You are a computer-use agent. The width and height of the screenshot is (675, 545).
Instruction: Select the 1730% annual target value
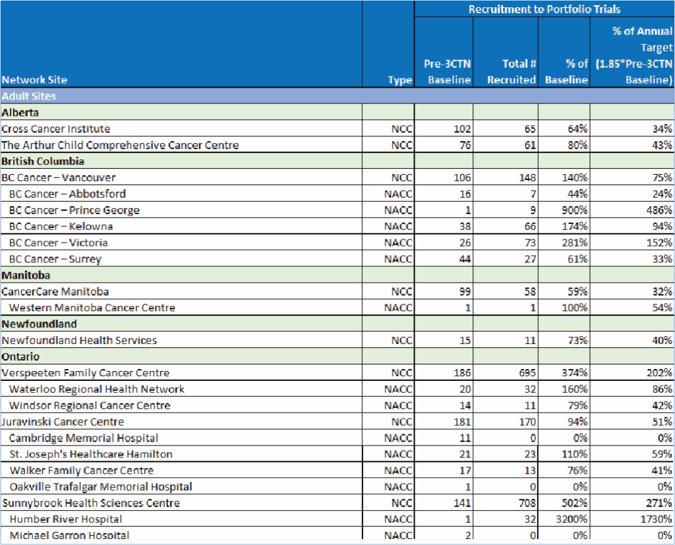[656, 519]
